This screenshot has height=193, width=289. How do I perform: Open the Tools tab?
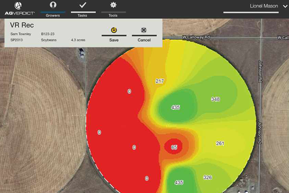pos(113,9)
